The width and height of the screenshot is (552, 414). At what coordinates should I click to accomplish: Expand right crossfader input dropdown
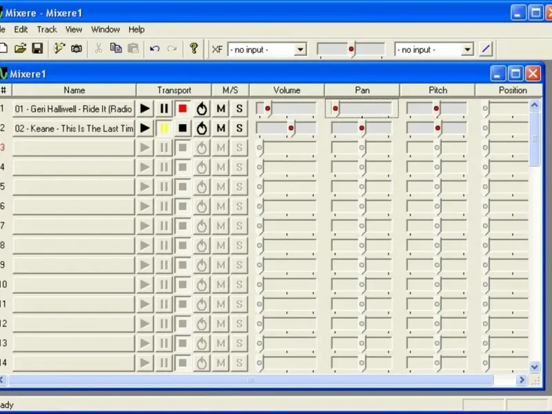tap(467, 50)
